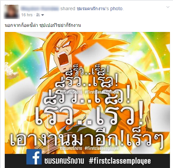Click the large "เอางานมาอีก!เร็วๆ" meme text
The height and width of the screenshot is (168, 173).
[x=87, y=140]
